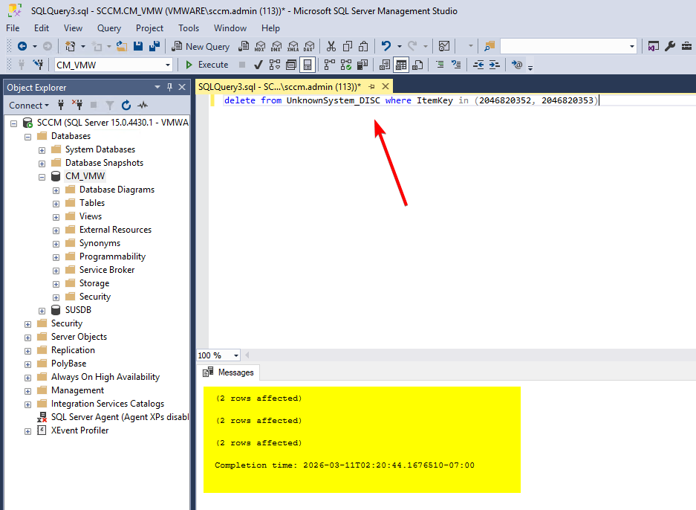
Task: Click the Execute query button
Action: (x=207, y=65)
